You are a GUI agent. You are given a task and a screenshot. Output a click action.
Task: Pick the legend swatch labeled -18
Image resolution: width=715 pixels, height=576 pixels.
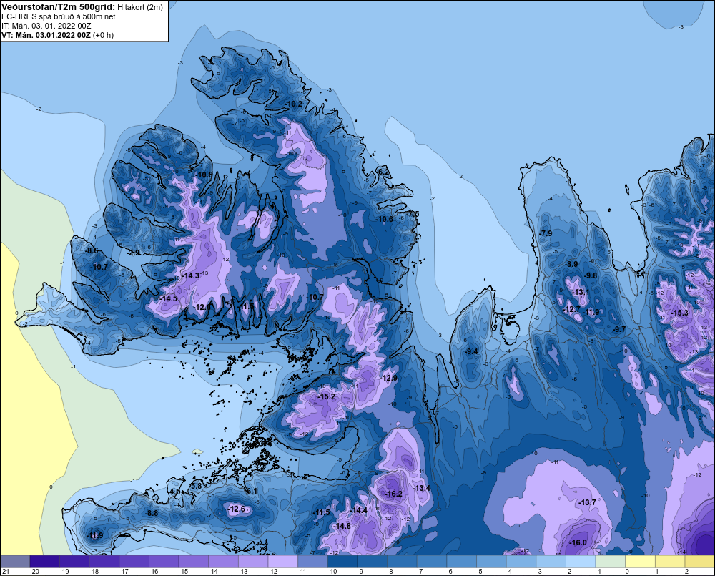point(104,562)
